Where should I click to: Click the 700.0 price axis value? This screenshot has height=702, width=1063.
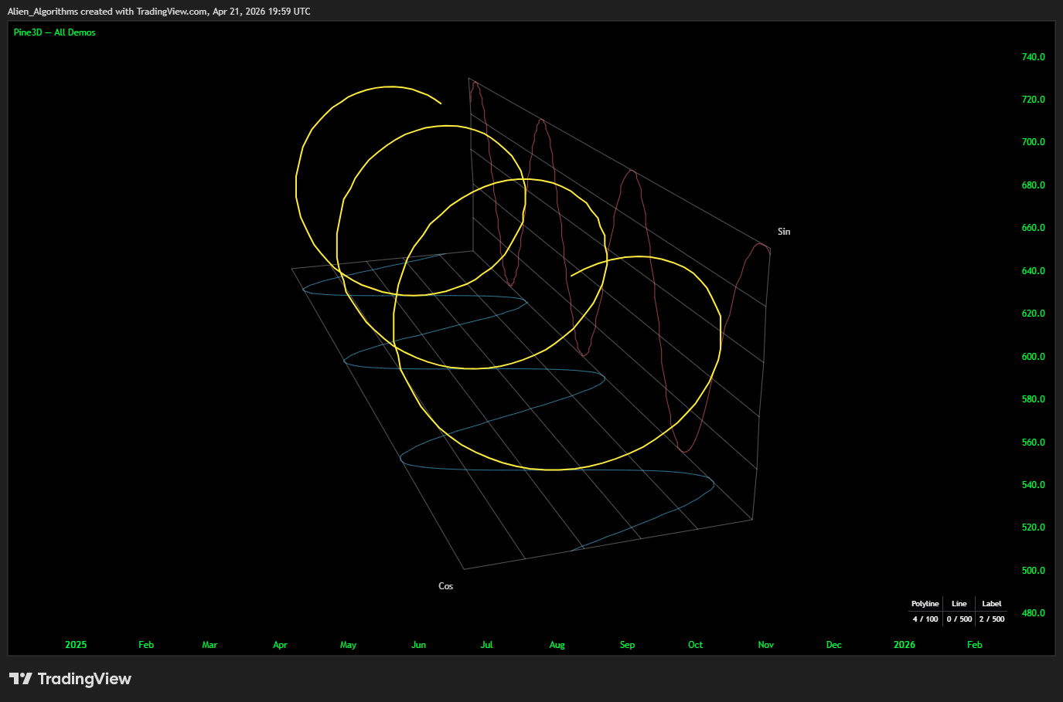(x=1033, y=142)
